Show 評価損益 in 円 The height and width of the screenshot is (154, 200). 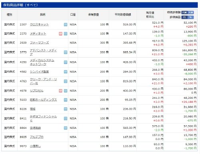click(184, 17)
